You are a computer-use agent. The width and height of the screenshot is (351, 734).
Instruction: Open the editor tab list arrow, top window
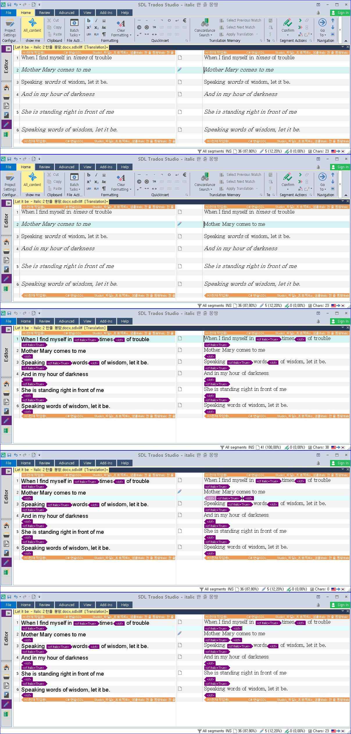pyautogui.click(x=343, y=47)
